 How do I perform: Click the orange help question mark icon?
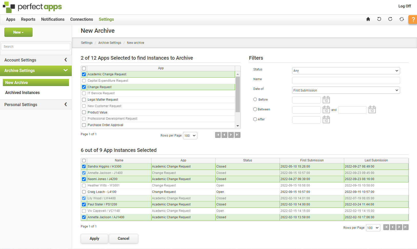413,19
